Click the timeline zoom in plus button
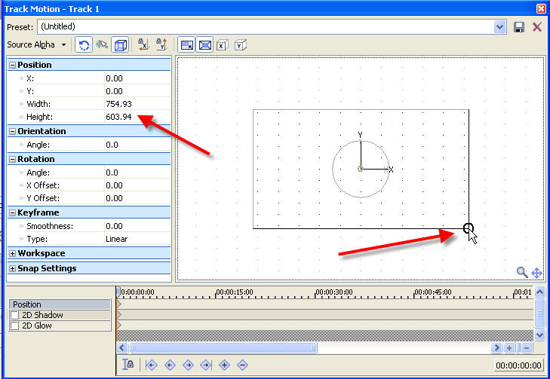 pos(511,348)
